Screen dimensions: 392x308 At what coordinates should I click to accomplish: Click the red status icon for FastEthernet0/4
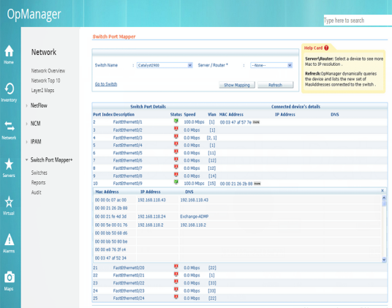(176, 144)
